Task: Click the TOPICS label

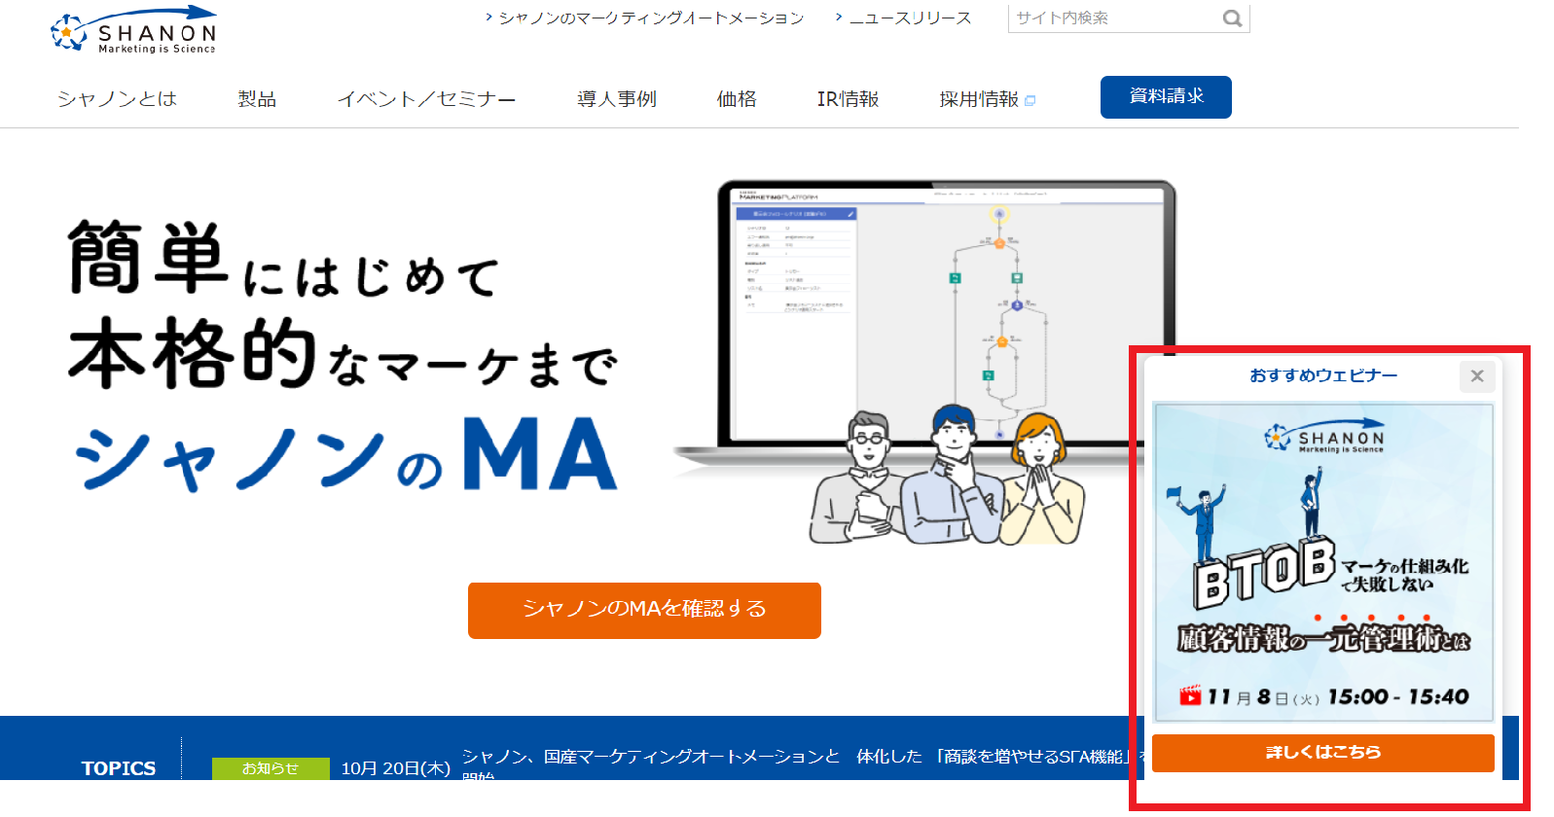Action: tap(119, 768)
